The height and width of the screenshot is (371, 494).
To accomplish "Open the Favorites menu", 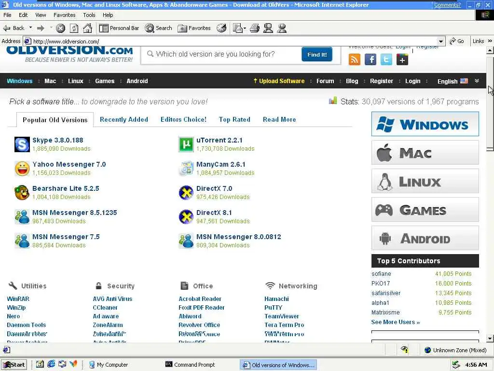I will [64, 15].
